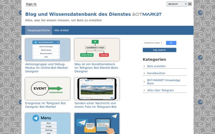
Task: Open the Kanalbesitzer category
Action: 156,73
